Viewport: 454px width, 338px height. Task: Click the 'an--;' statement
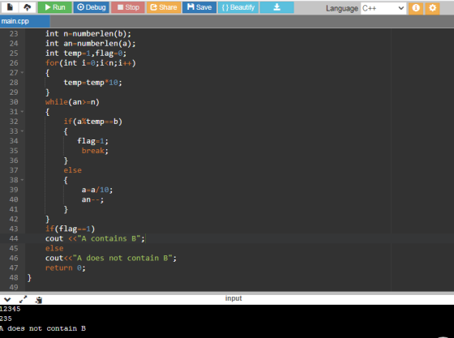pos(92,199)
